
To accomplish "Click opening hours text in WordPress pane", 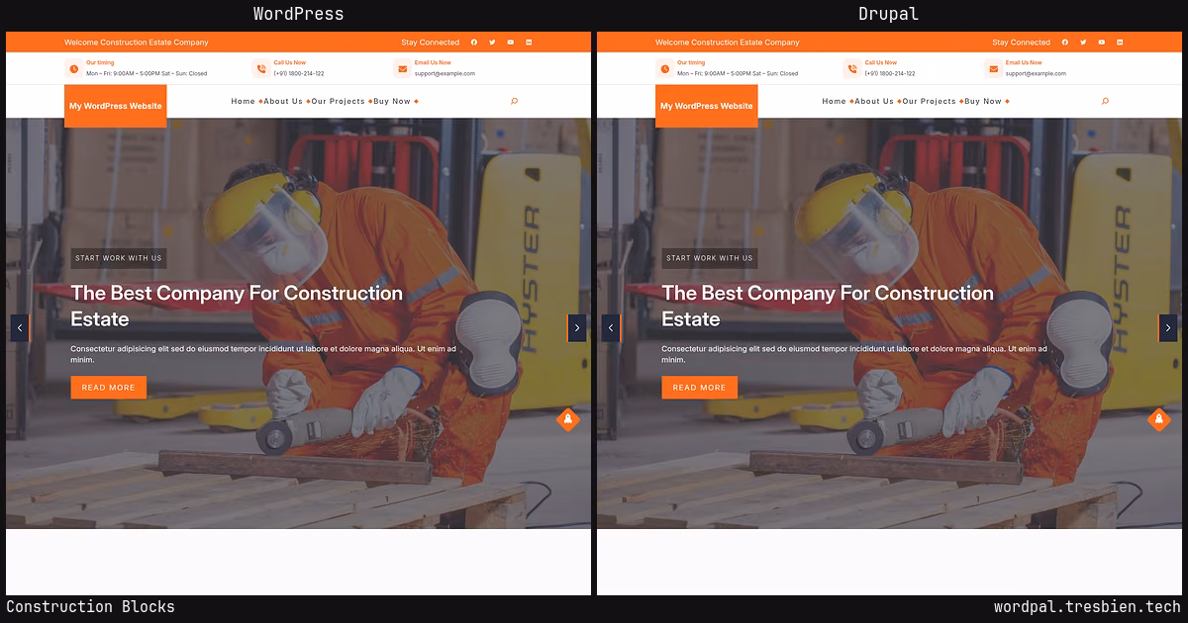I will (147, 73).
